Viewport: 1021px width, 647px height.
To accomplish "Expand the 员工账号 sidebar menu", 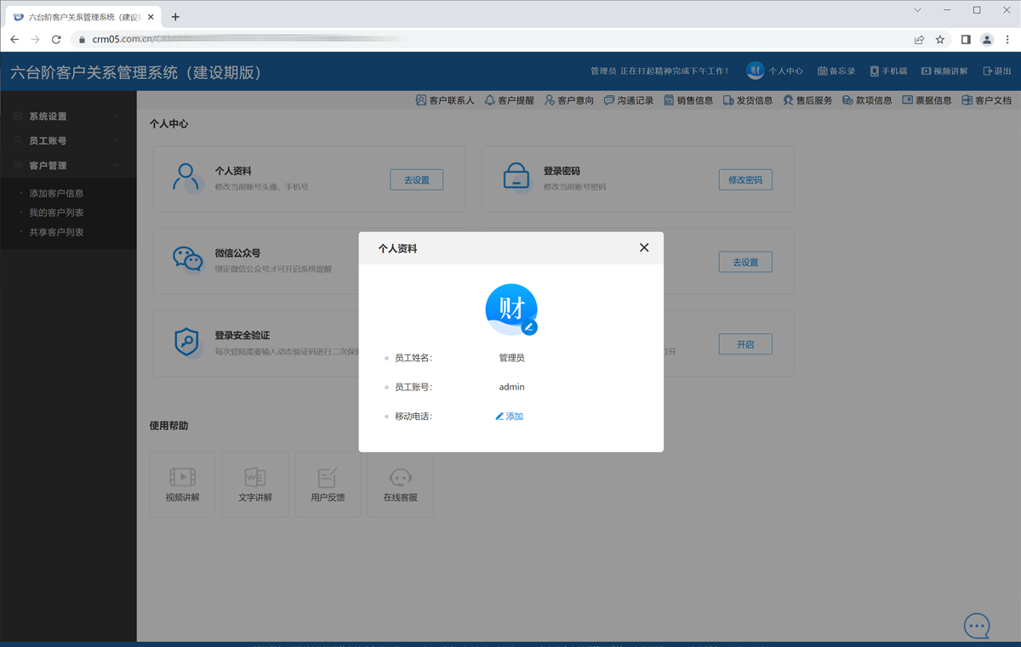I will point(68,141).
